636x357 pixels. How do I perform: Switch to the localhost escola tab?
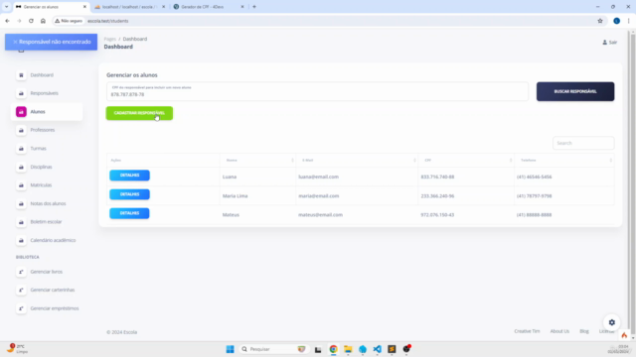pyautogui.click(x=130, y=7)
